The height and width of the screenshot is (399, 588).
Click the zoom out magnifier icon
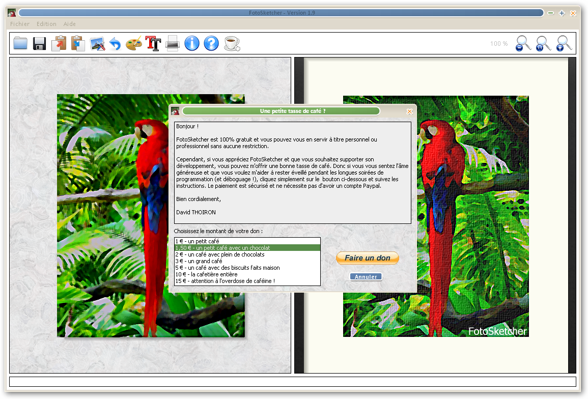(x=523, y=43)
